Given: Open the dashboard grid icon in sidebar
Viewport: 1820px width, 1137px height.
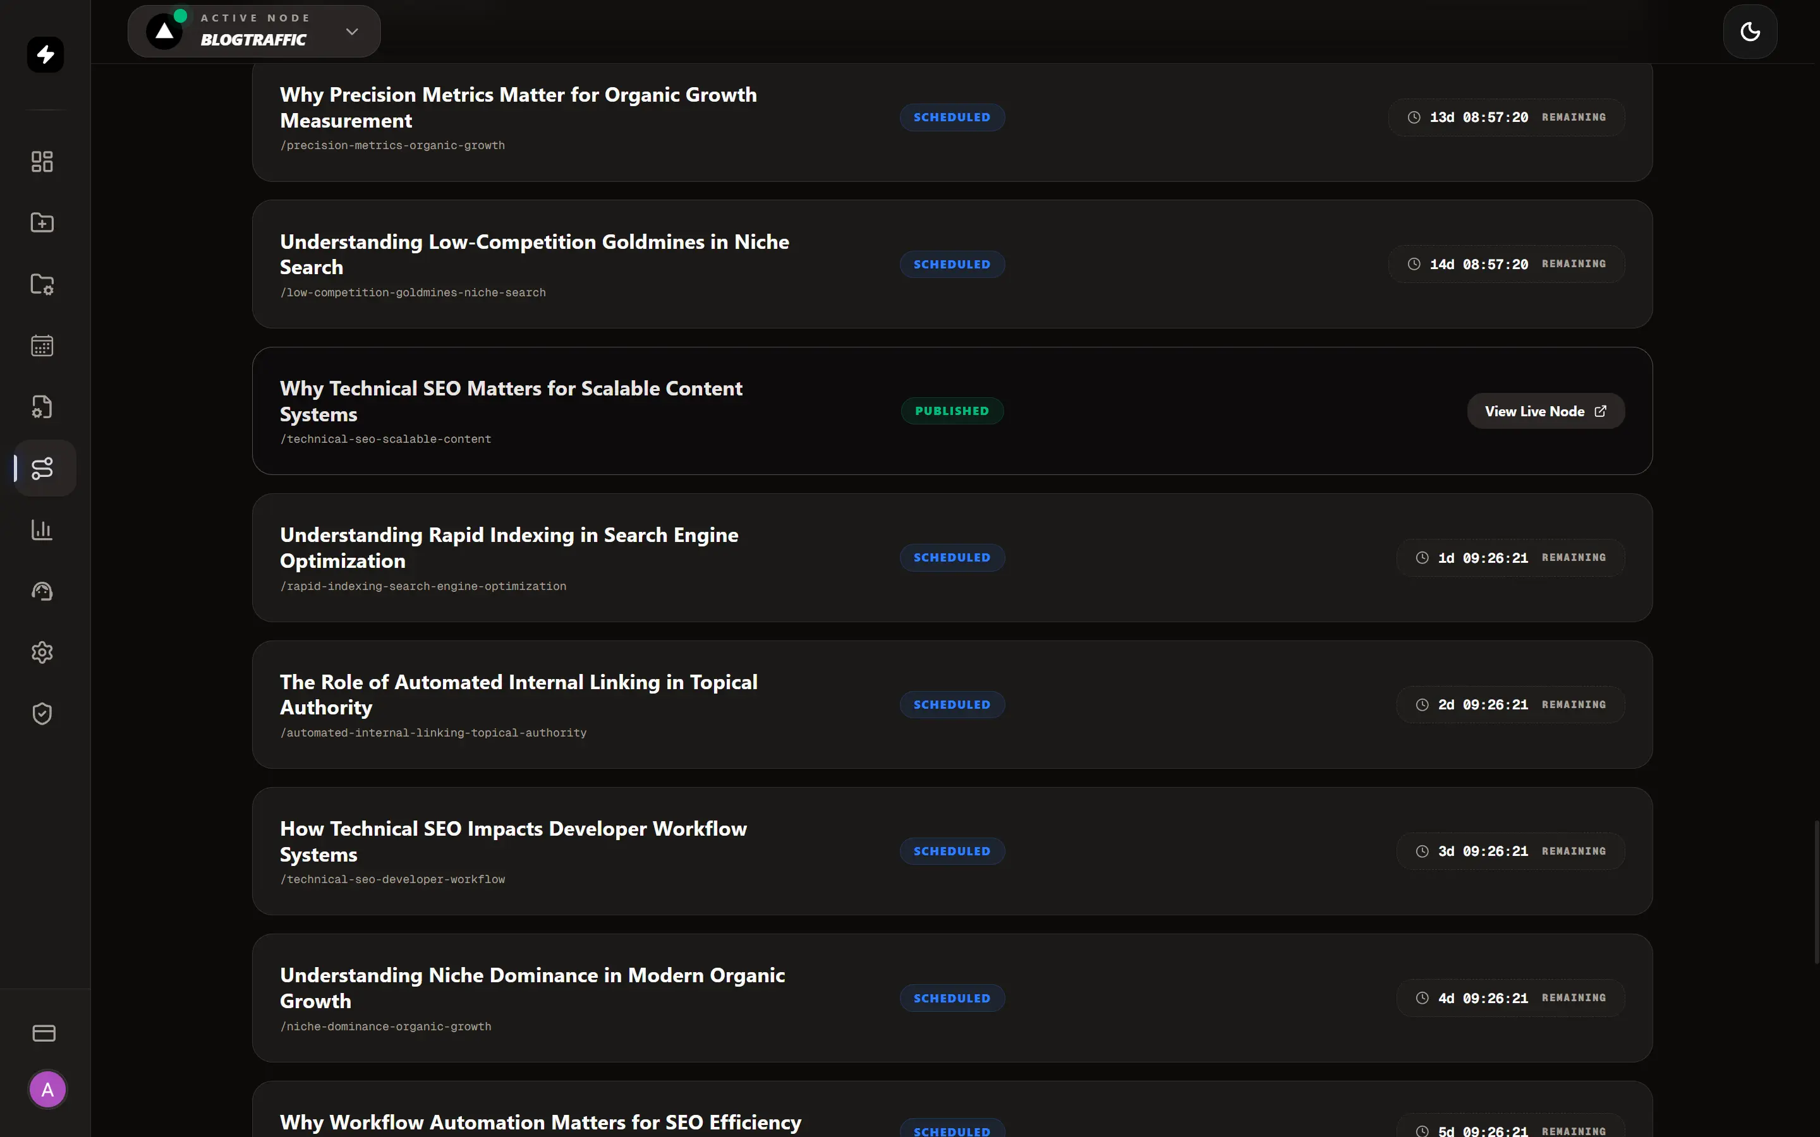Looking at the screenshot, I should click(x=42, y=162).
